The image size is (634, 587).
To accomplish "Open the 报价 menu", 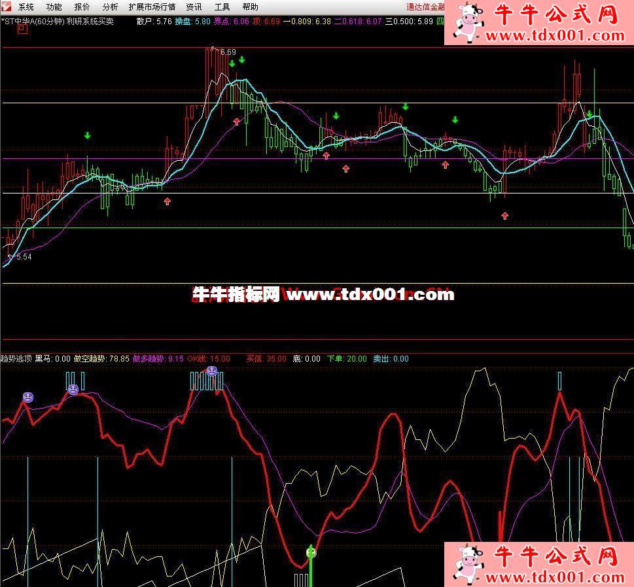I will pyautogui.click(x=82, y=7).
